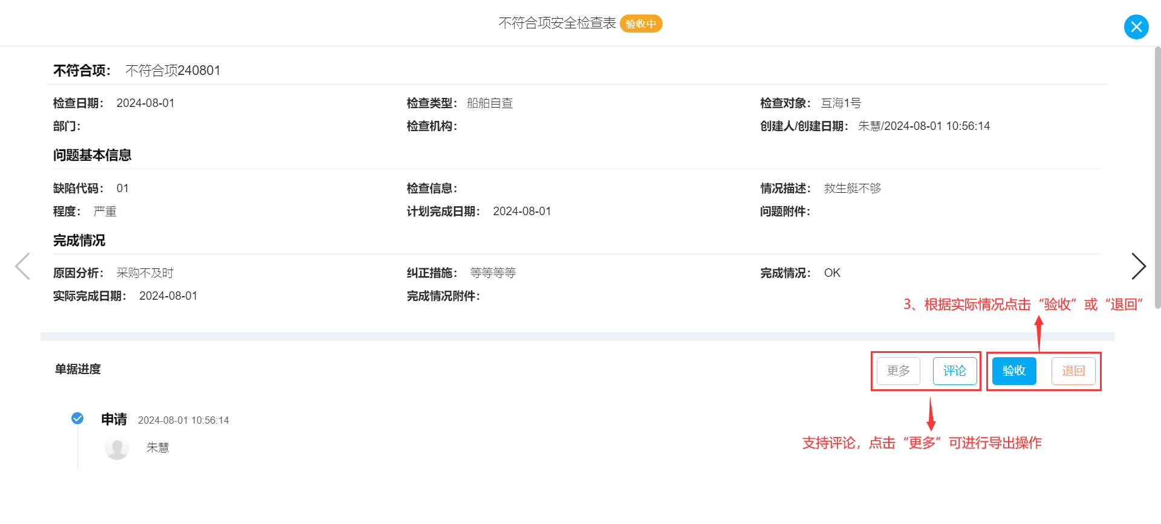Click the 程度 value 严重
Image resolution: width=1161 pixels, height=524 pixels.
[105, 212]
